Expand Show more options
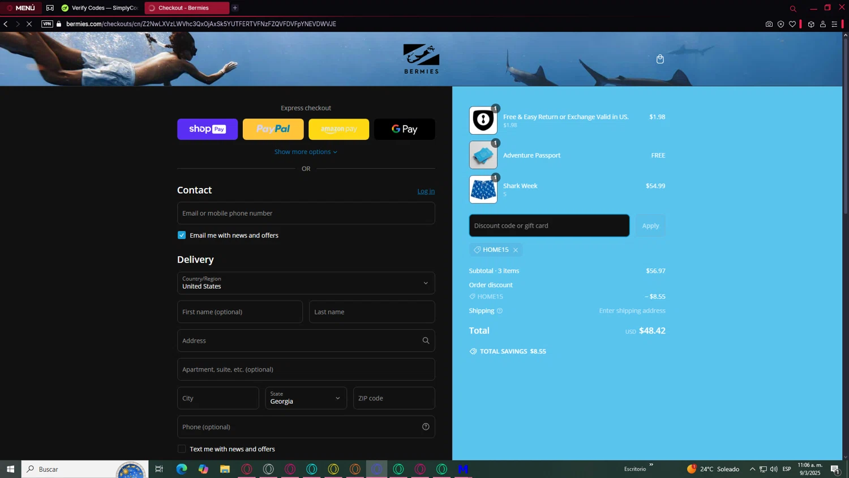 coord(306,152)
